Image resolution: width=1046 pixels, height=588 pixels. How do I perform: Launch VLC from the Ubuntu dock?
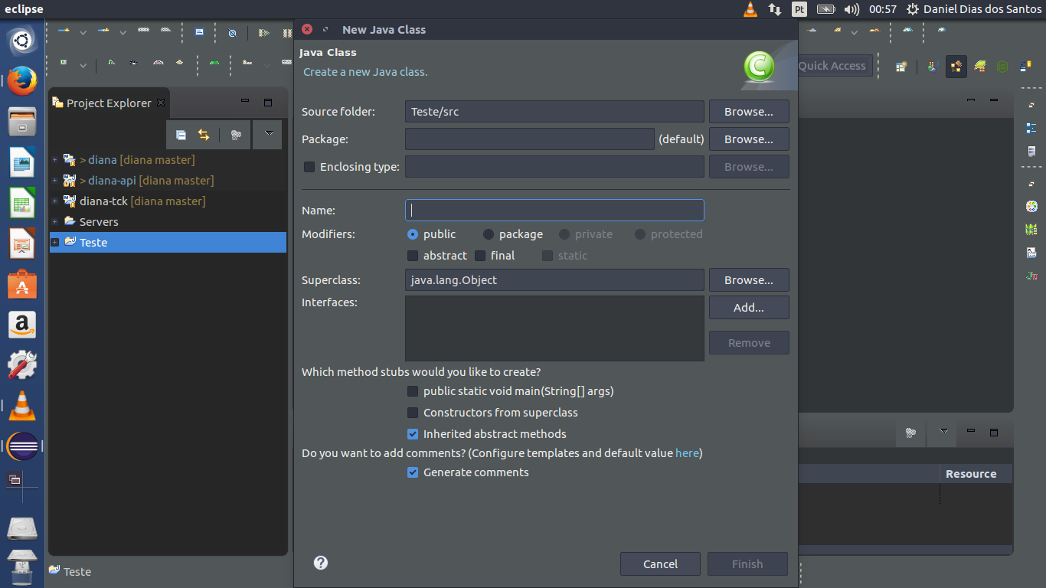(22, 406)
